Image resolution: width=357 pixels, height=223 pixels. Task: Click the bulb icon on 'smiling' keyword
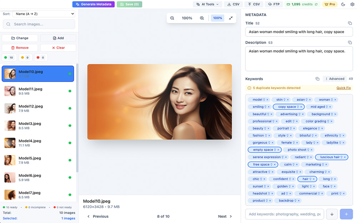[x=265, y=107]
